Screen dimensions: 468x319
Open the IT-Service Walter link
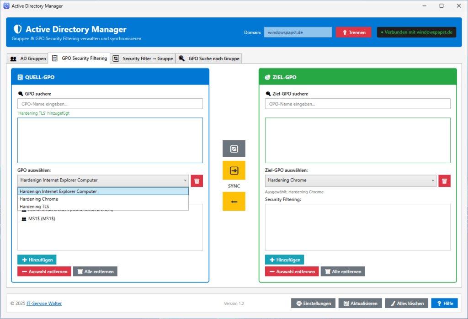[44, 303]
